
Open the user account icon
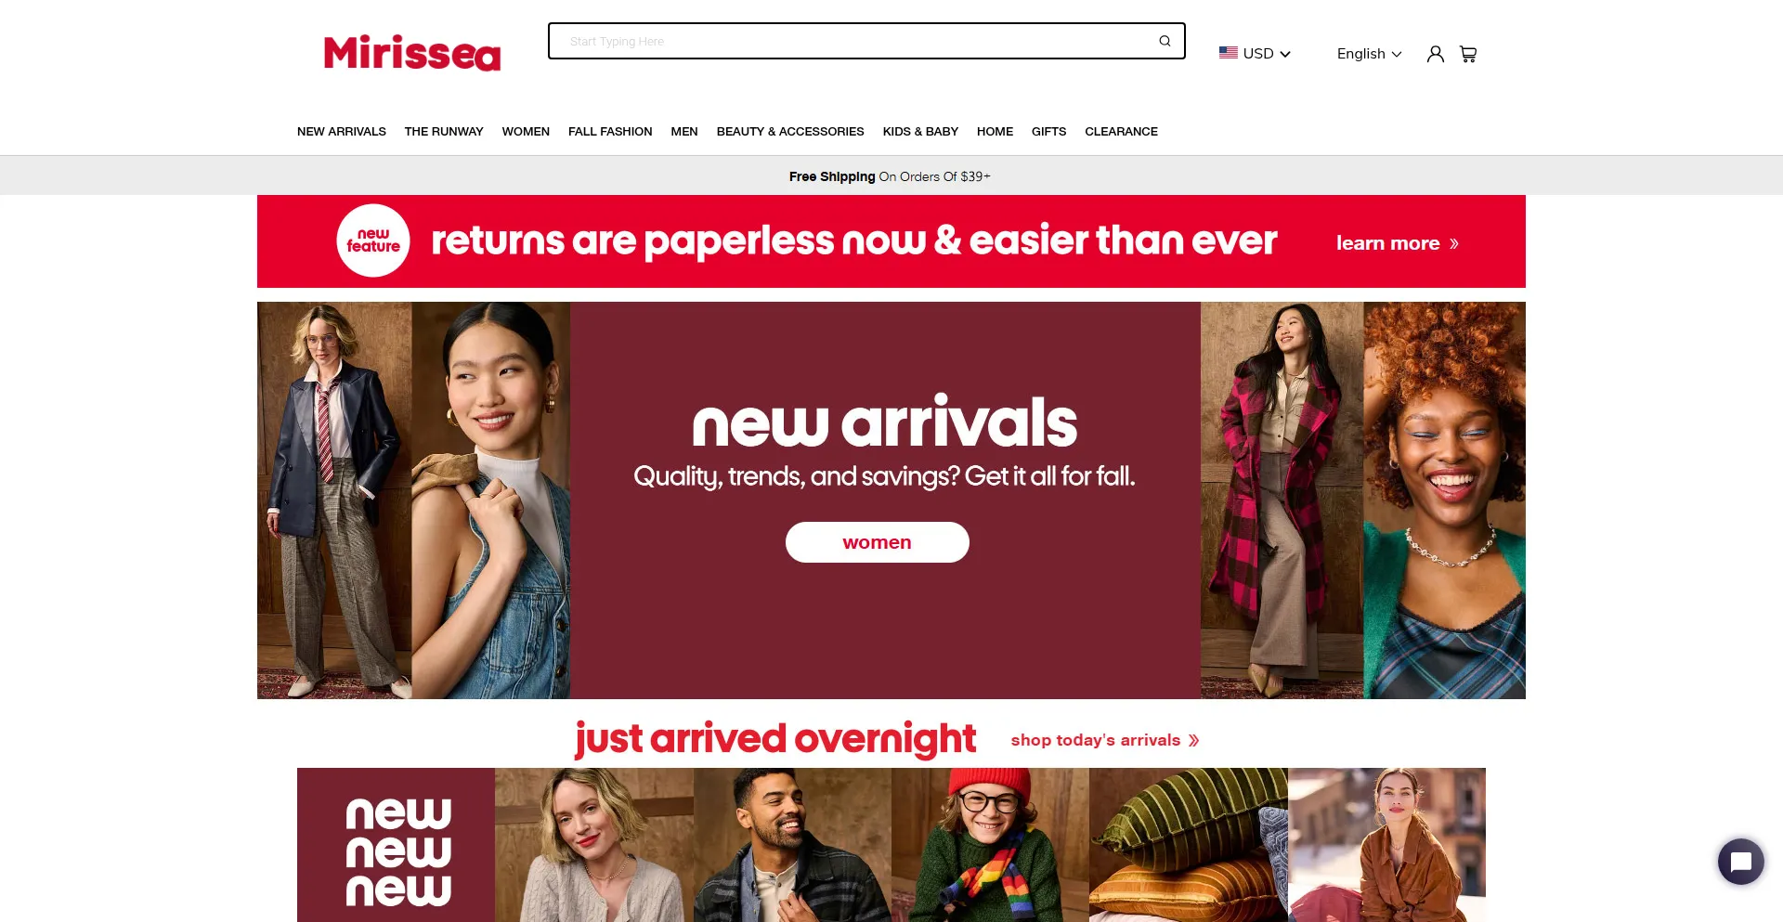(x=1435, y=54)
